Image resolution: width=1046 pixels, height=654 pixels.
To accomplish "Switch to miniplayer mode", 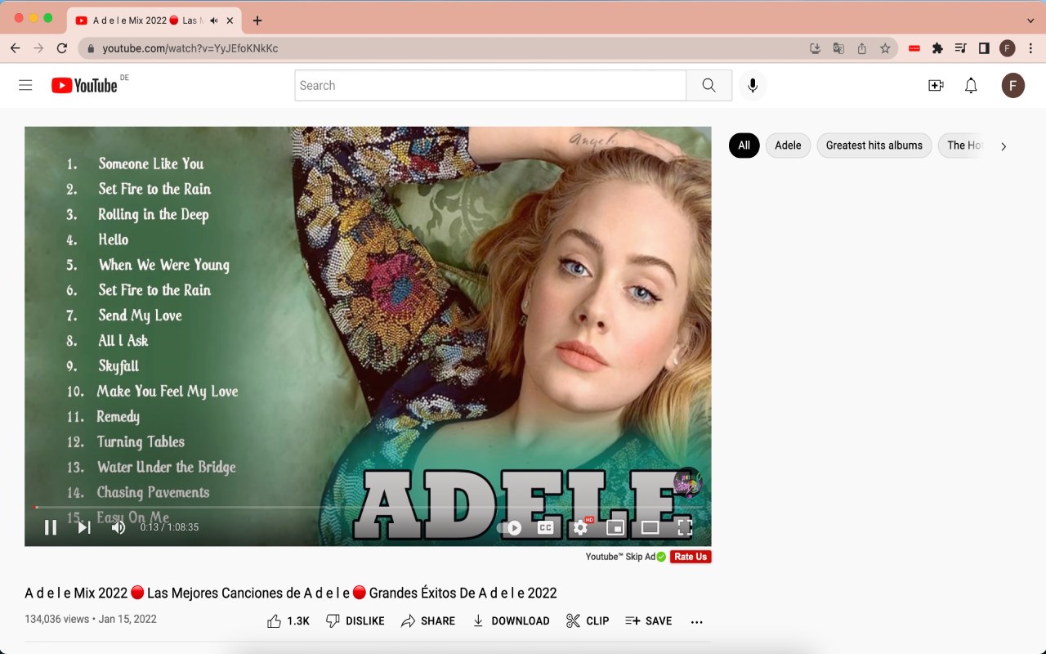I will [615, 527].
